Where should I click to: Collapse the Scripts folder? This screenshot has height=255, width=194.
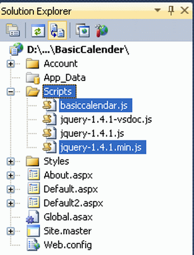pos(10,92)
